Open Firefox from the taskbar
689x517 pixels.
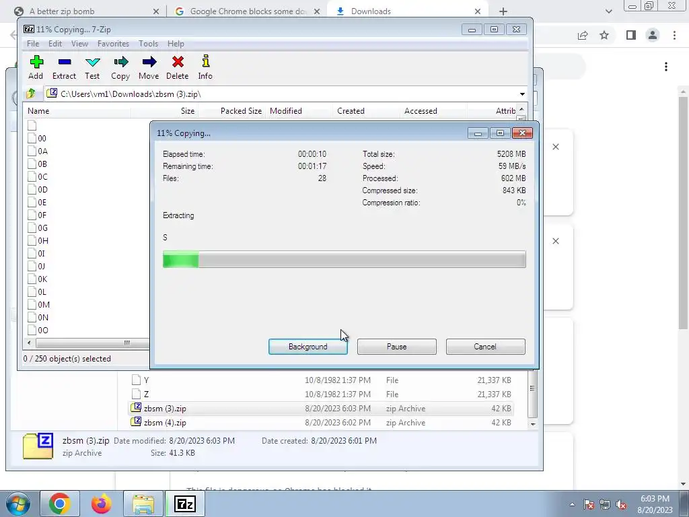pos(101,504)
